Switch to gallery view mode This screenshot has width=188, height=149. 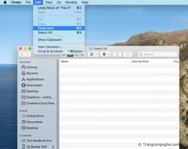click(82, 55)
